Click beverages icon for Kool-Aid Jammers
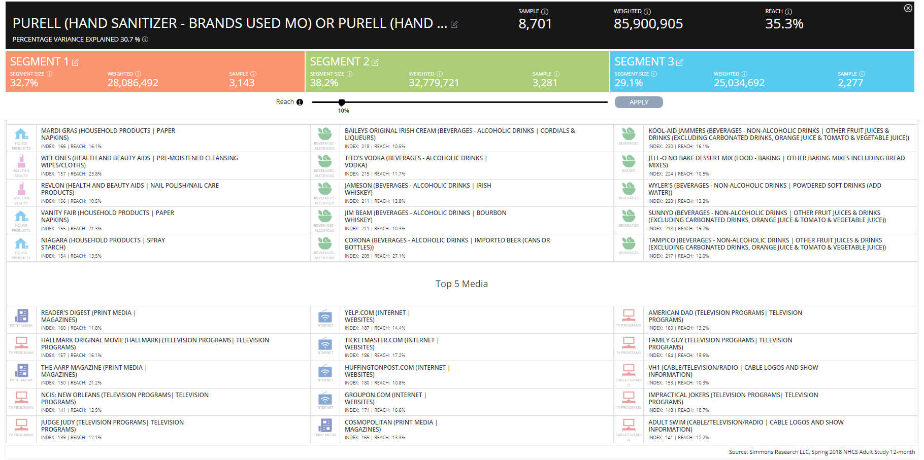 pos(629,134)
